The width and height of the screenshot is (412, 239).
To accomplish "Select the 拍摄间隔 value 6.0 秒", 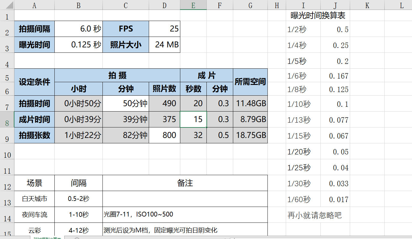I will pos(78,28).
